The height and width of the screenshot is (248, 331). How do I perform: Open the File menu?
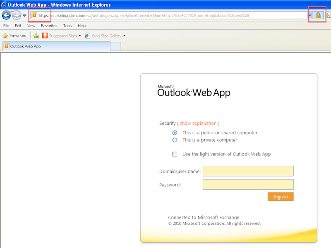pos(6,26)
